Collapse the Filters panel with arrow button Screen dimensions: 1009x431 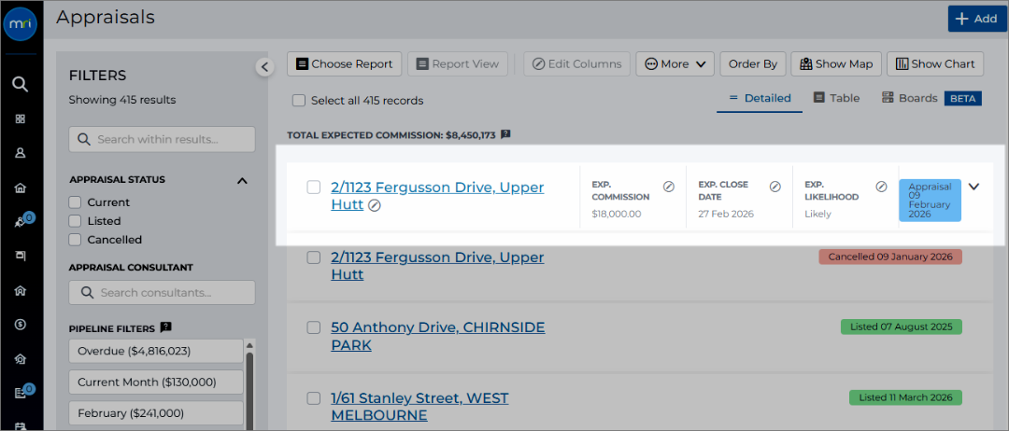pos(265,66)
